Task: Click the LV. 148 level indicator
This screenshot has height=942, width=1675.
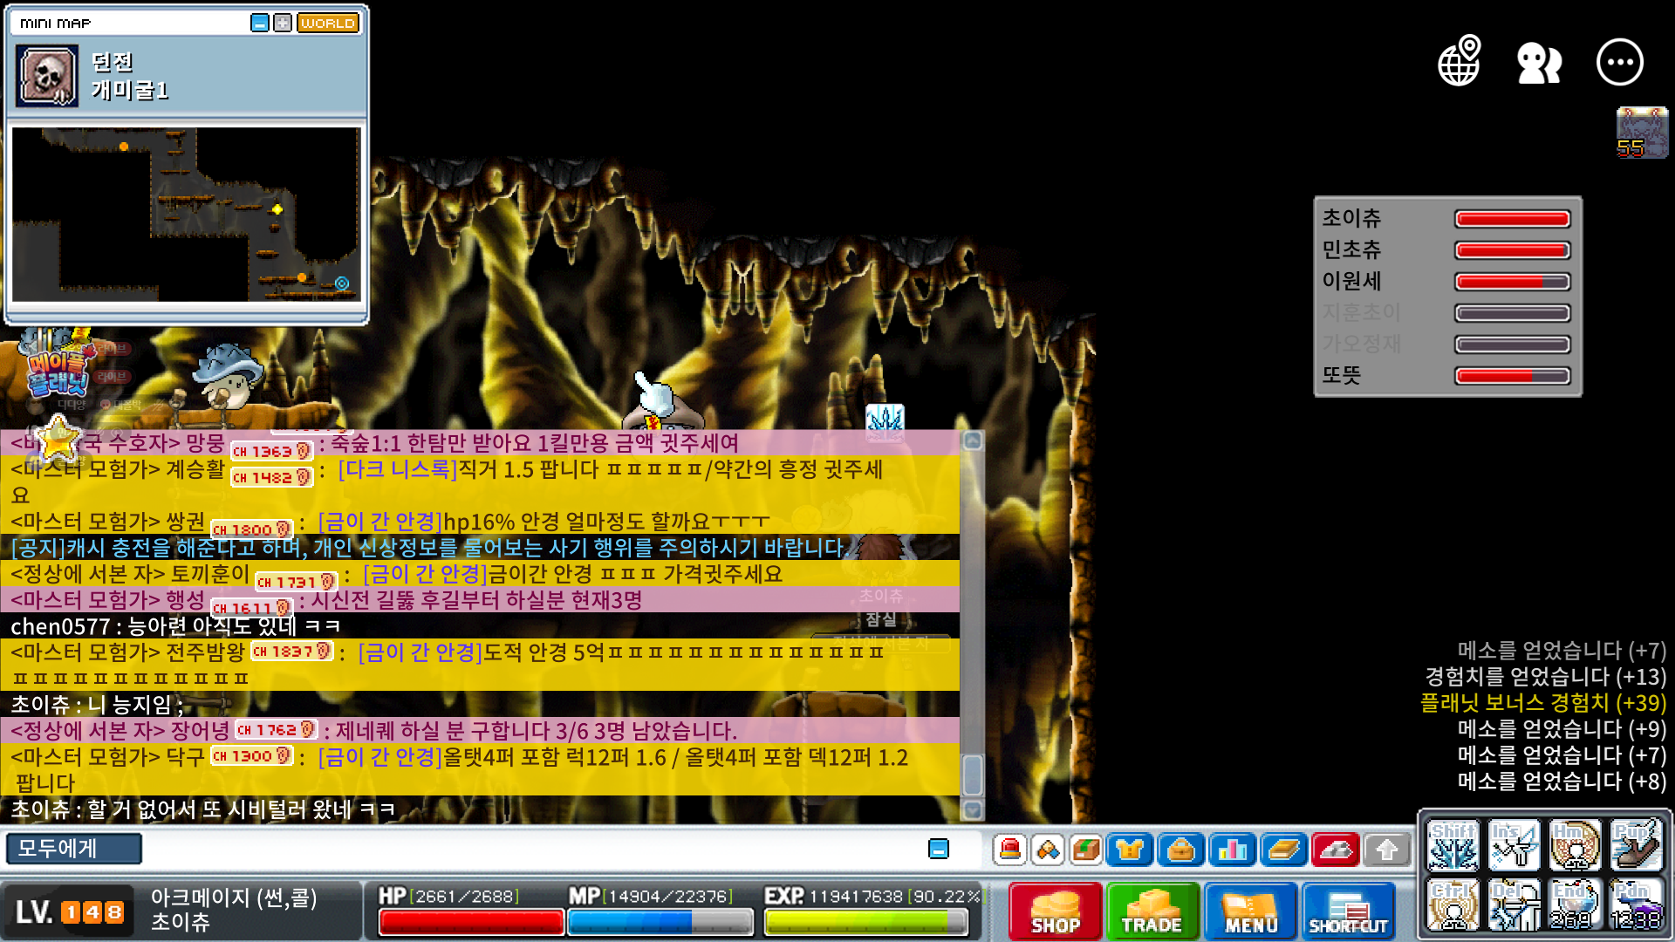Action: [x=70, y=912]
